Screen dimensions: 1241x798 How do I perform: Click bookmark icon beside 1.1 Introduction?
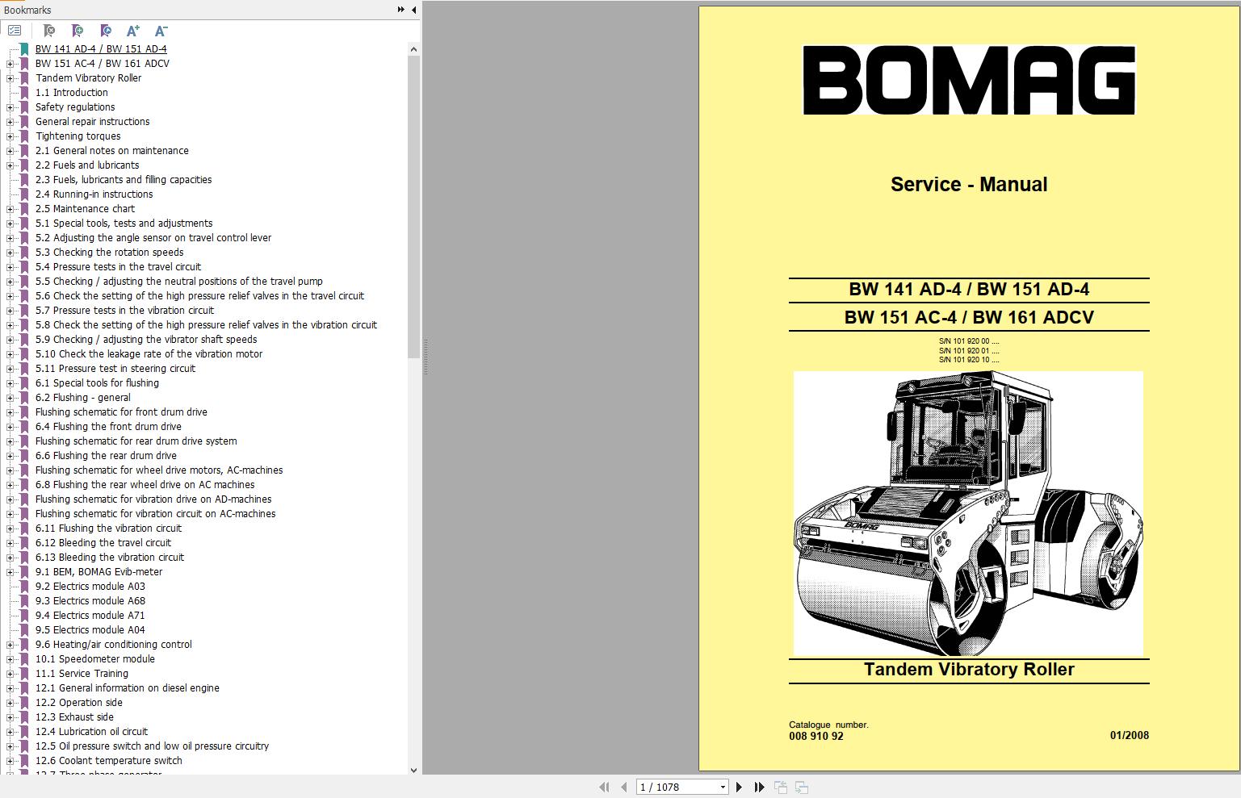[24, 93]
